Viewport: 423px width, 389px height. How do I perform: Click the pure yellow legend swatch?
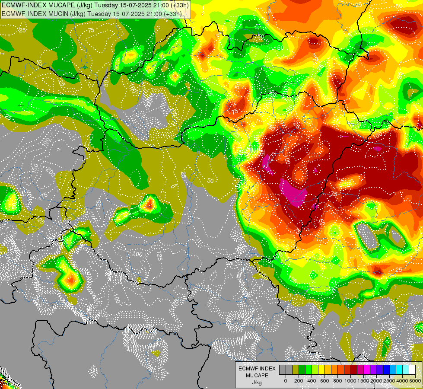321,370
